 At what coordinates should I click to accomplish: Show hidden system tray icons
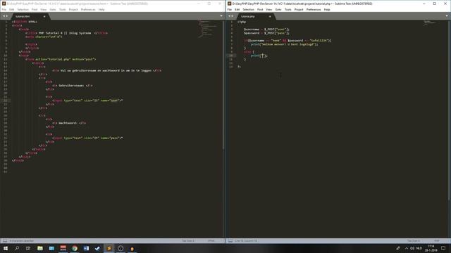coord(407,248)
